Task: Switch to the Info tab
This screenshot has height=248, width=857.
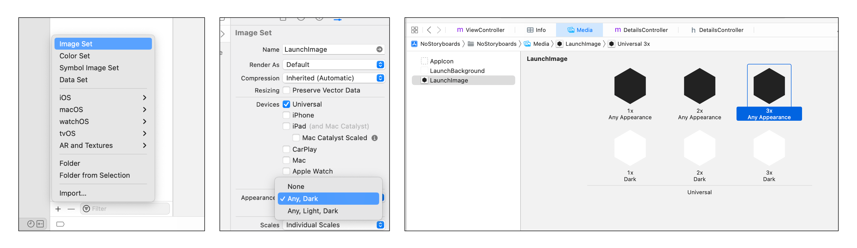Action: coord(536,30)
